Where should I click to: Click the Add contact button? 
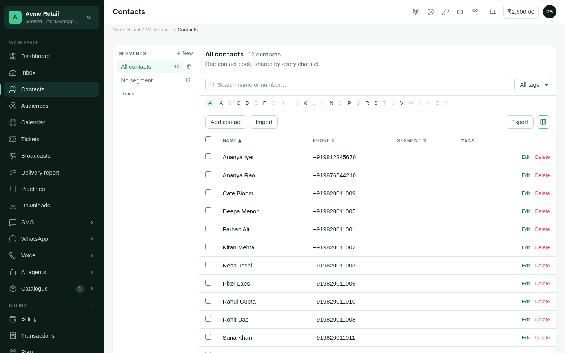pos(226,122)
